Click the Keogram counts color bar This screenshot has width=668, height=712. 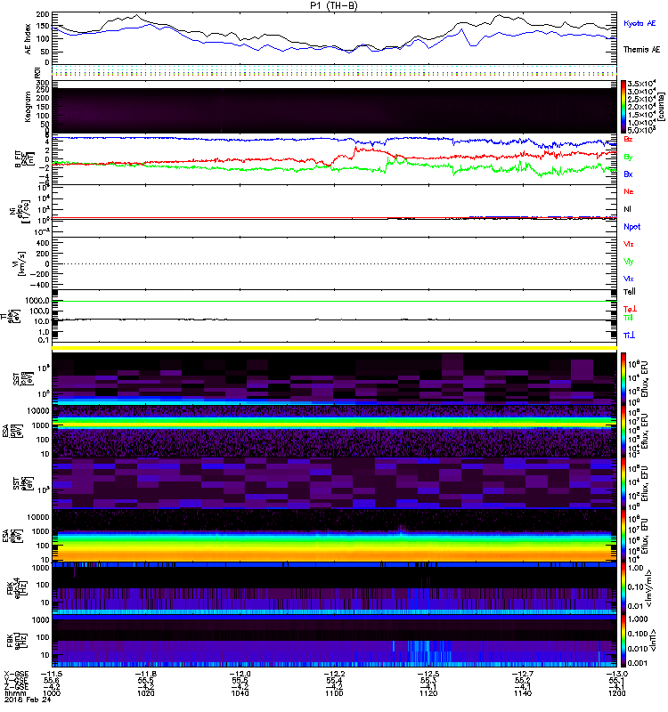(623, 107)
